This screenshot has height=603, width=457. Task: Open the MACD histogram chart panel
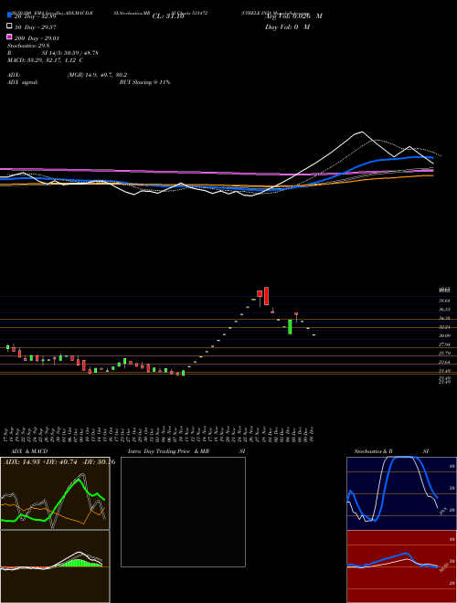click(55, 566)
